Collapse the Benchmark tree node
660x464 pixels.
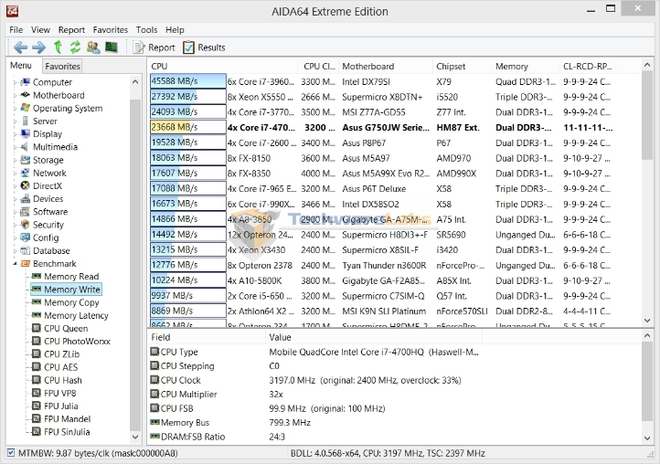(x=15, y=264)
